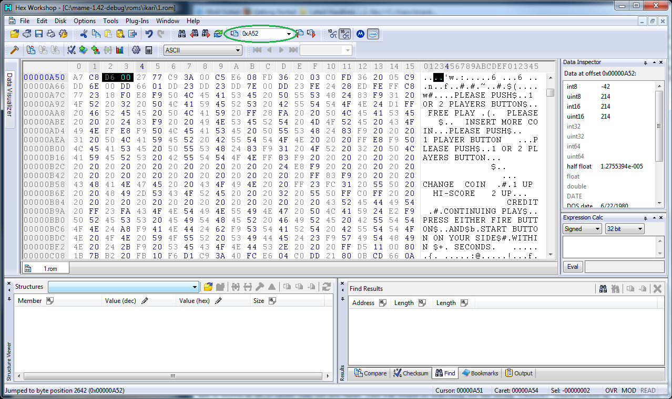Viewport: 672px width, 399px height.
Task: Click the Structures panel horizontal scrollbar
Action: [174, 376]
